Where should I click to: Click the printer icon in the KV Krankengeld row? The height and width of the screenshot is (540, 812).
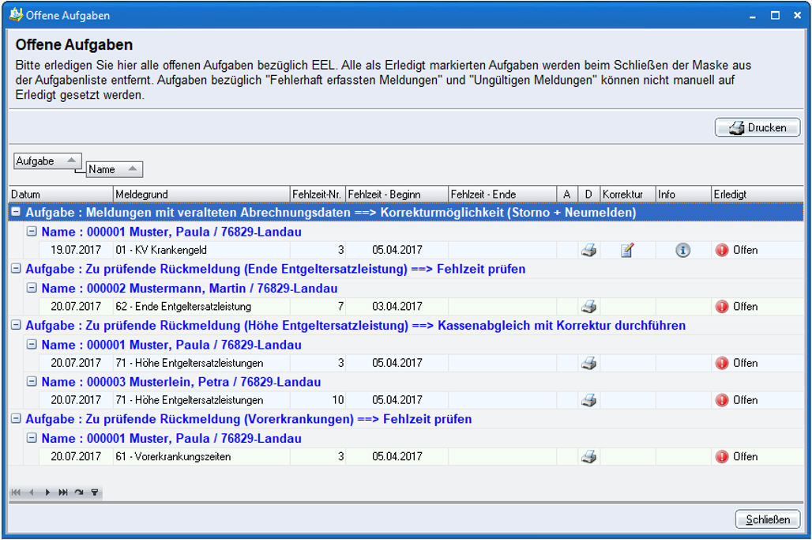pos(588,251)
